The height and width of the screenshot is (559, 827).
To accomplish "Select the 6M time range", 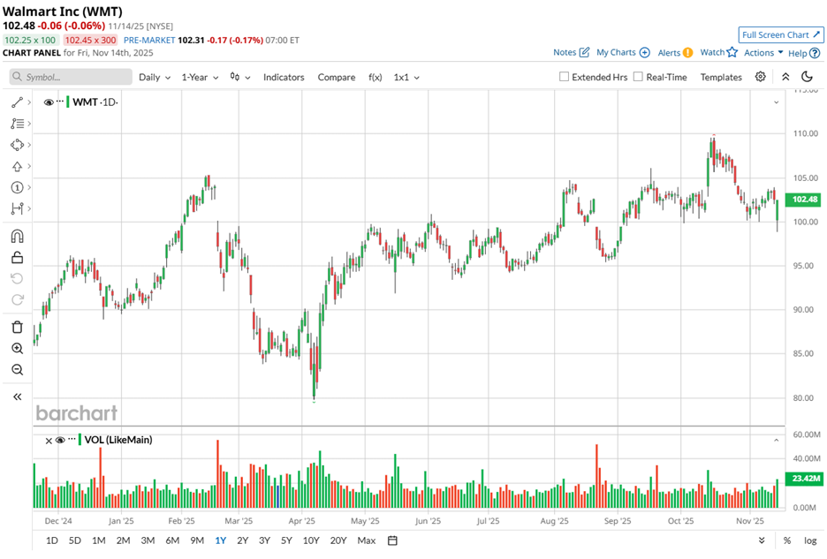I will (x=172, y=540).
